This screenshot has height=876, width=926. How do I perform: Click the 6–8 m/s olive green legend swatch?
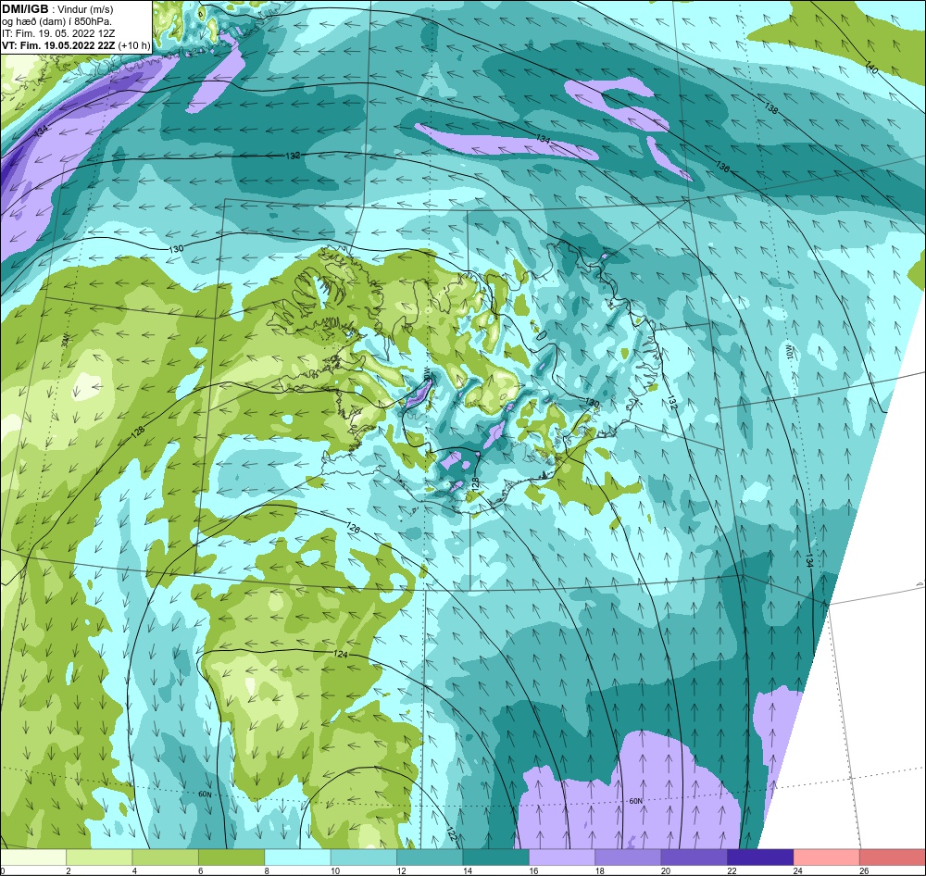(231, 857)
